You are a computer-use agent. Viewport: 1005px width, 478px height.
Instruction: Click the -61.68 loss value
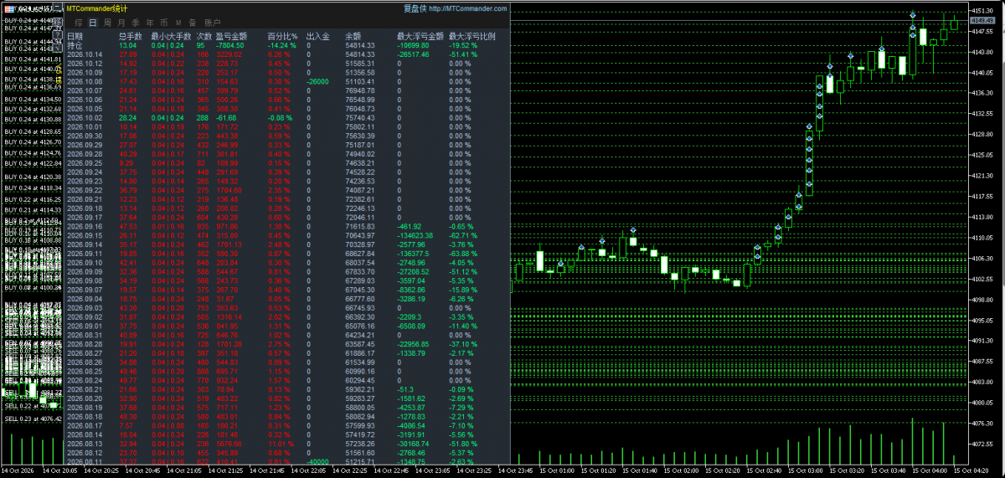point(226,118)
